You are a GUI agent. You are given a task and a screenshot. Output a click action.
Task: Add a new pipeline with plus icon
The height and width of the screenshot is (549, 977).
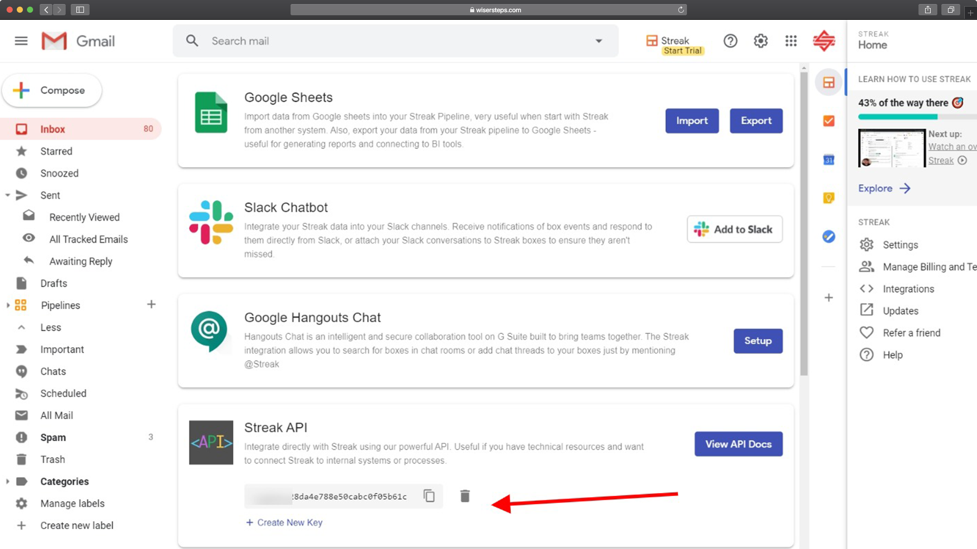pos(151,305)
